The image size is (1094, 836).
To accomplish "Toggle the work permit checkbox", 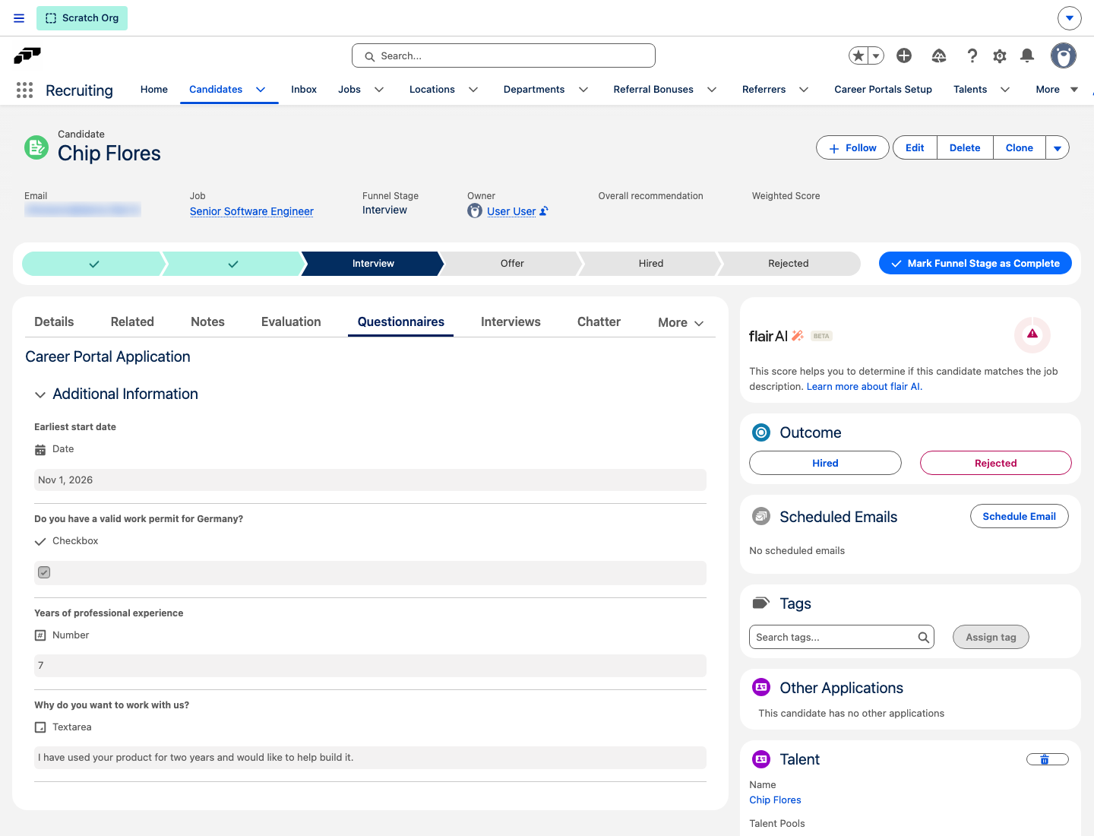I will pos(44,572).
